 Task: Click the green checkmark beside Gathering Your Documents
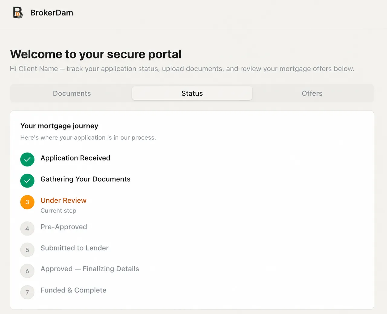point(27,180)
